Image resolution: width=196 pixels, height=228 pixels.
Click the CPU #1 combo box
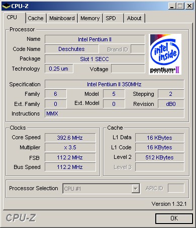101,189
